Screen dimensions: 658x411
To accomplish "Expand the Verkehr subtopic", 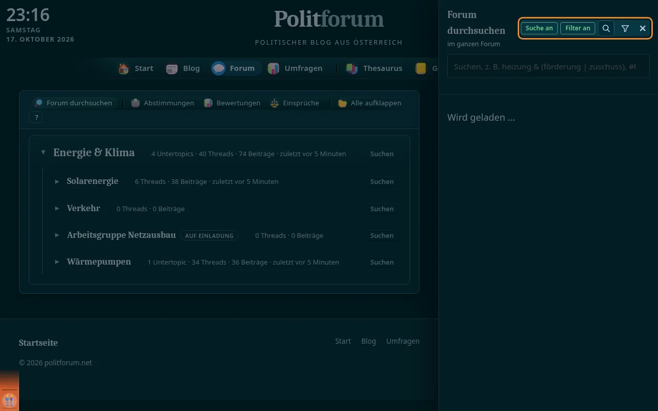I will tap(57, 209).
